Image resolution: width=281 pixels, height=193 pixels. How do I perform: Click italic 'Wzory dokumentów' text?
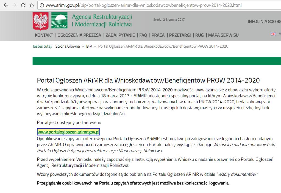point(237,174)
